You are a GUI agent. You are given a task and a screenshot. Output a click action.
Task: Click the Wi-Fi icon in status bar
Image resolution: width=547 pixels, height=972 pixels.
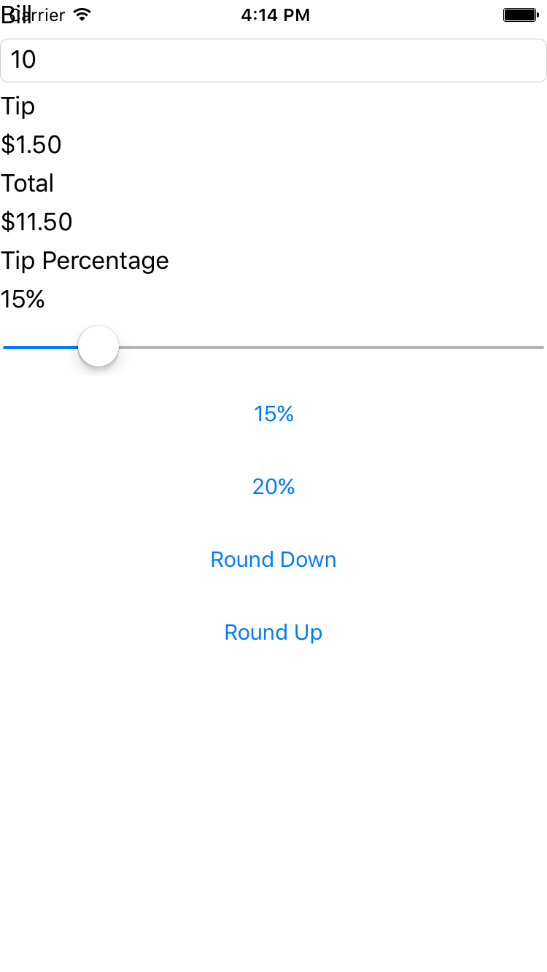point(80,13)
